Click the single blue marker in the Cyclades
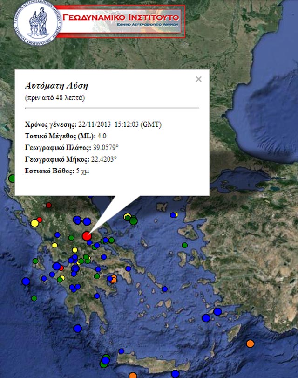 165,289
